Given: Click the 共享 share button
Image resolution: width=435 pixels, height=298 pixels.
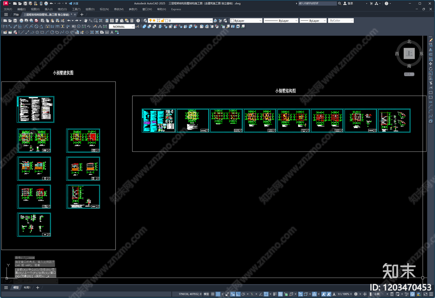Looking at the screenshot, I should click(74, 4).
